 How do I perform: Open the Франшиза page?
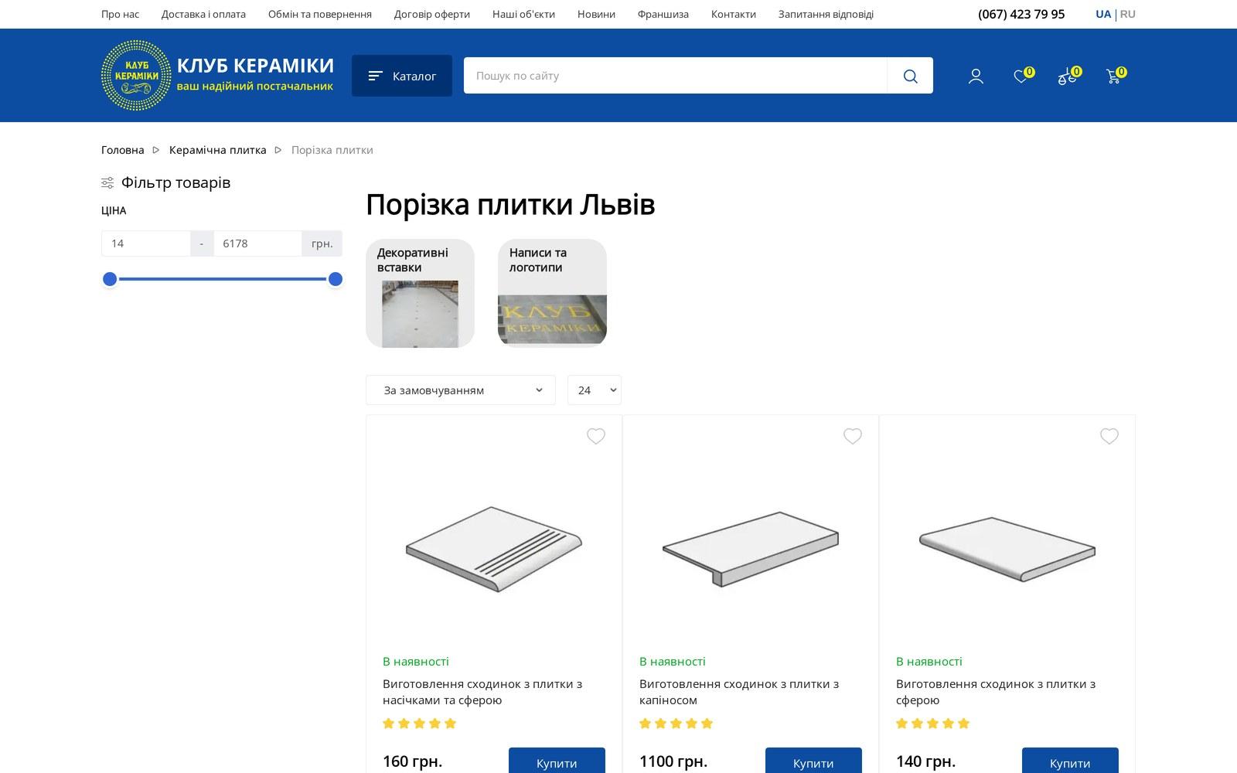663,14
